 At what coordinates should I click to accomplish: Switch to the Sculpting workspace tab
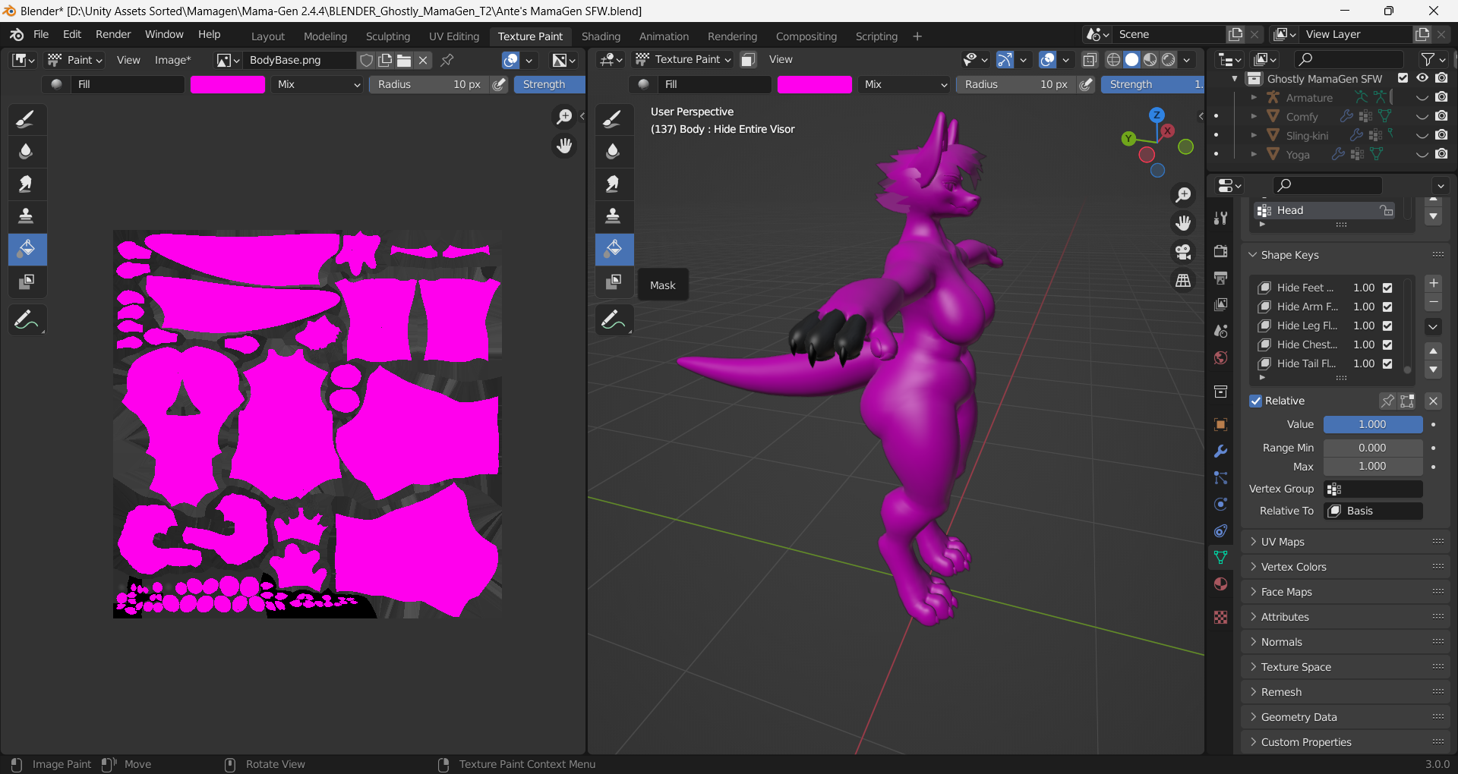point(387,36)
